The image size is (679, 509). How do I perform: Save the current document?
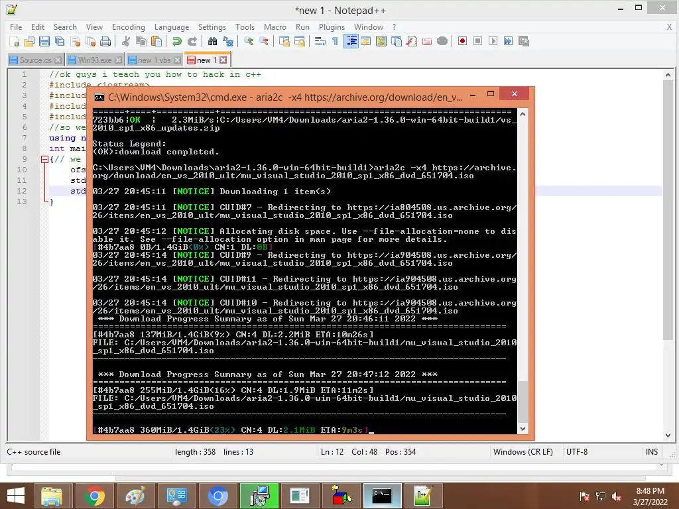44,41
